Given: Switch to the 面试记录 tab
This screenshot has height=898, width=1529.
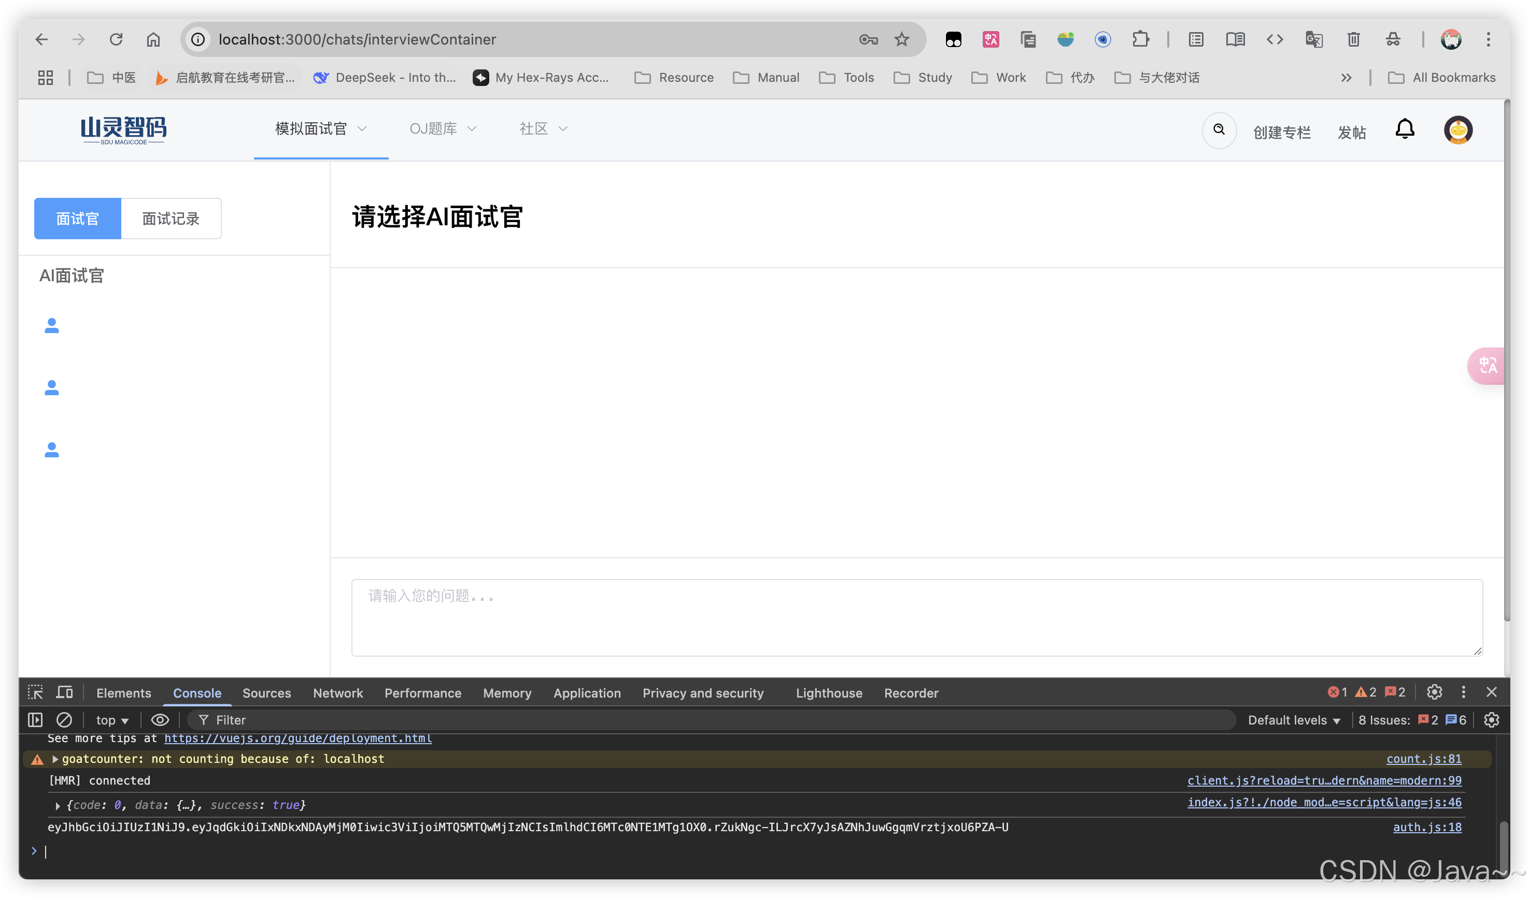Looking at the screenshot, I should click(171, 218).
